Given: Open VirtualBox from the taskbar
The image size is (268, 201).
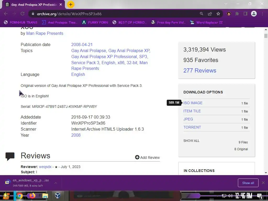Looking at the screenshot, I should pyautogui.click(x=58, y=196).
